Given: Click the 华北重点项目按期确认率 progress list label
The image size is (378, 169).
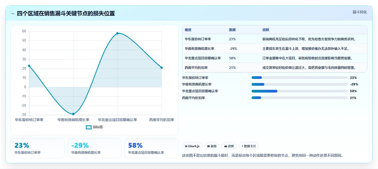Looking at the screenshot, I should [200, 91].
